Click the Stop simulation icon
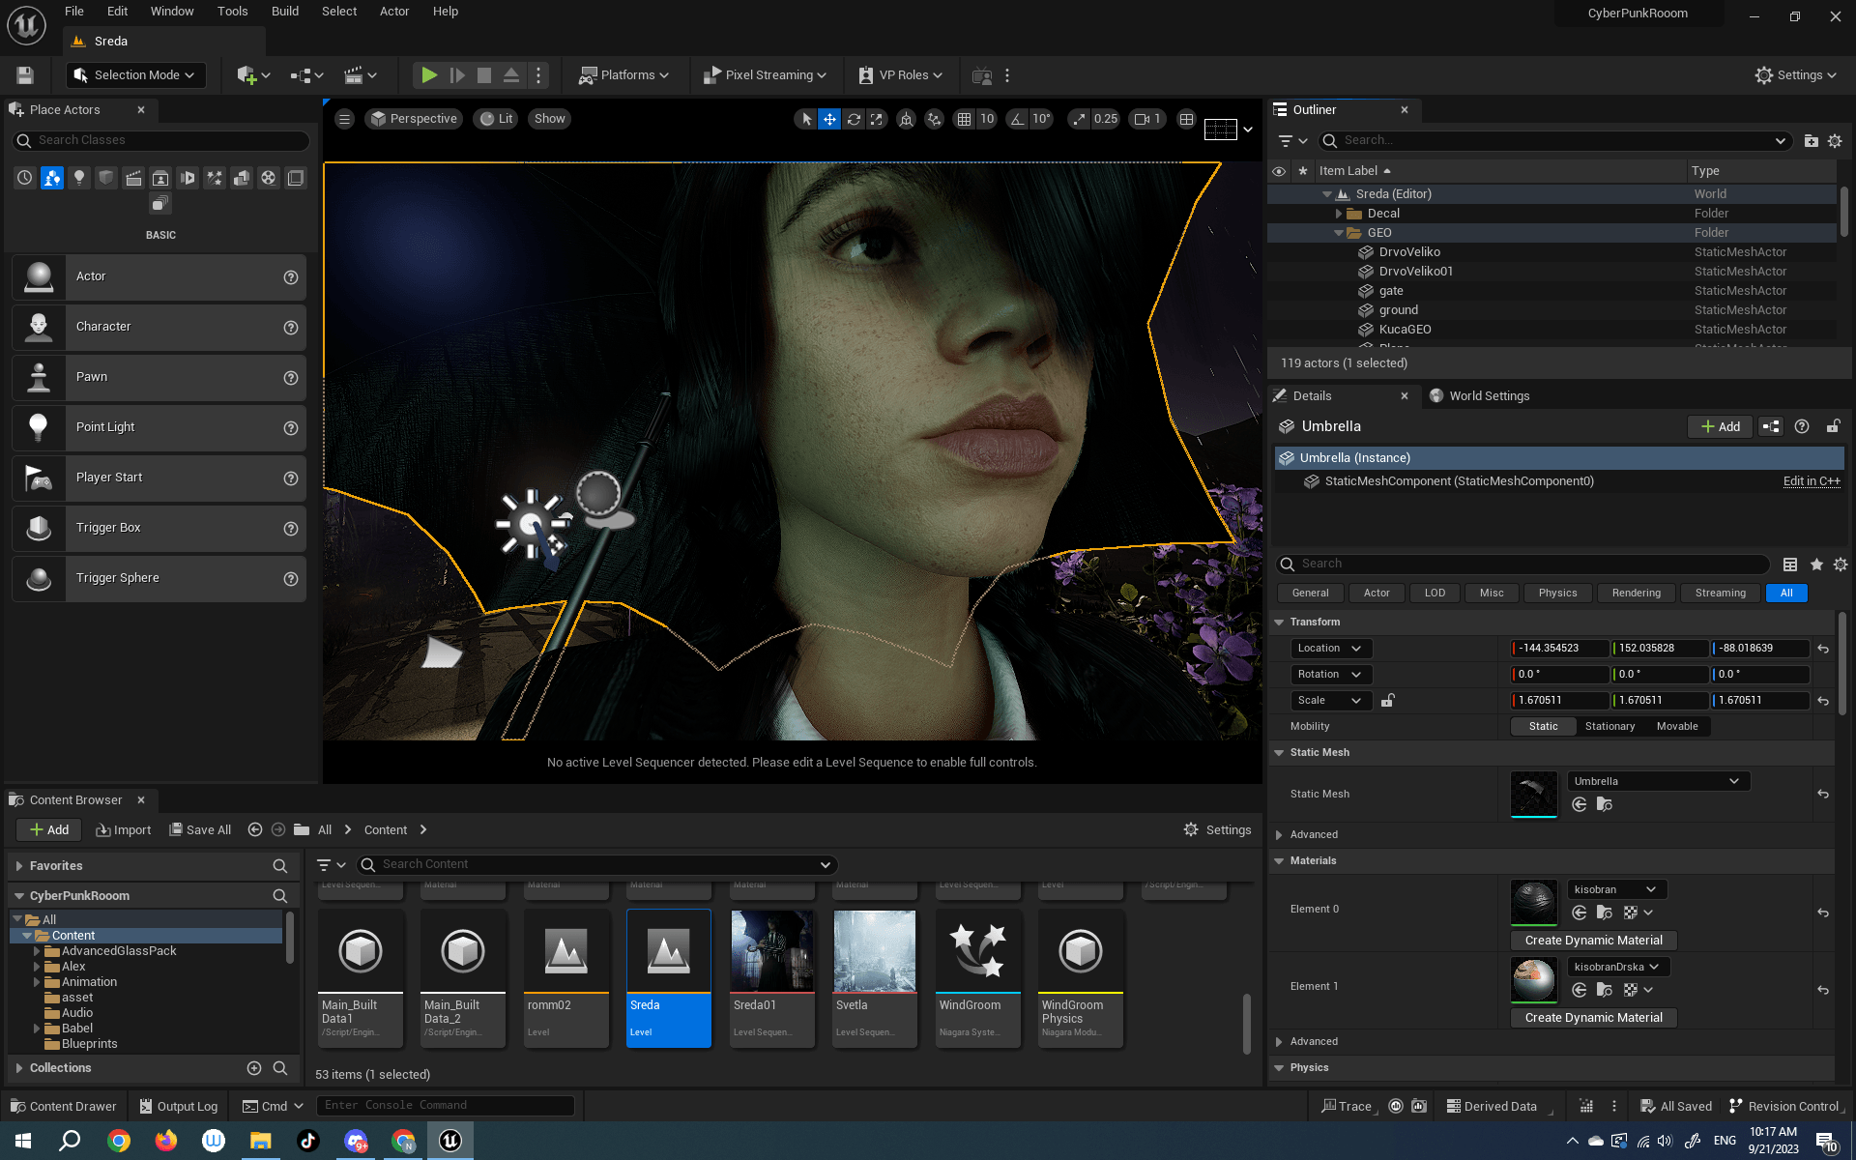The width and height of the screenshot is (1856, 1160). (x=484, y=75)
